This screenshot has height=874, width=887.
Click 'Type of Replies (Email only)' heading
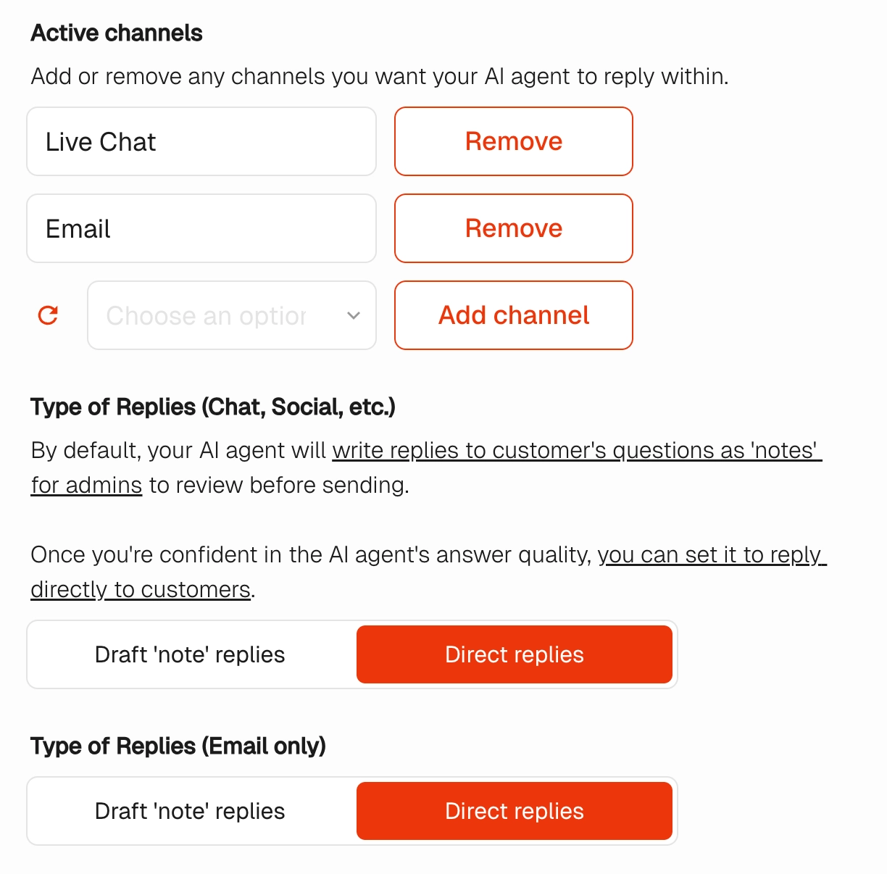point(178,746)
